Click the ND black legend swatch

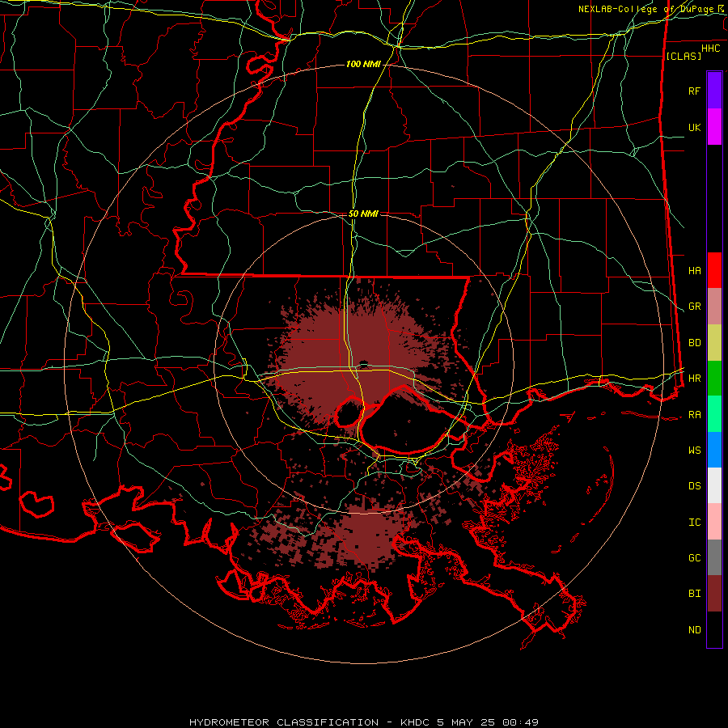click(x=714, y=629)
